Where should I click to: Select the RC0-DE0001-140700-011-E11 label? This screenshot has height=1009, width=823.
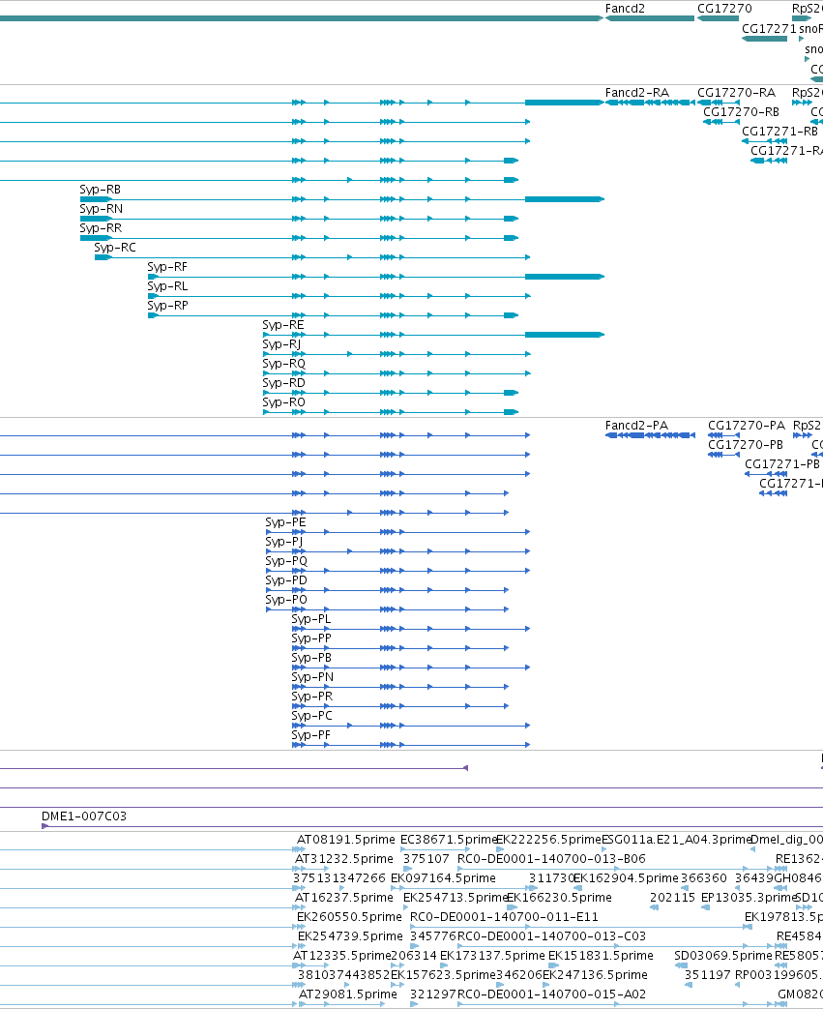point(504,916)
